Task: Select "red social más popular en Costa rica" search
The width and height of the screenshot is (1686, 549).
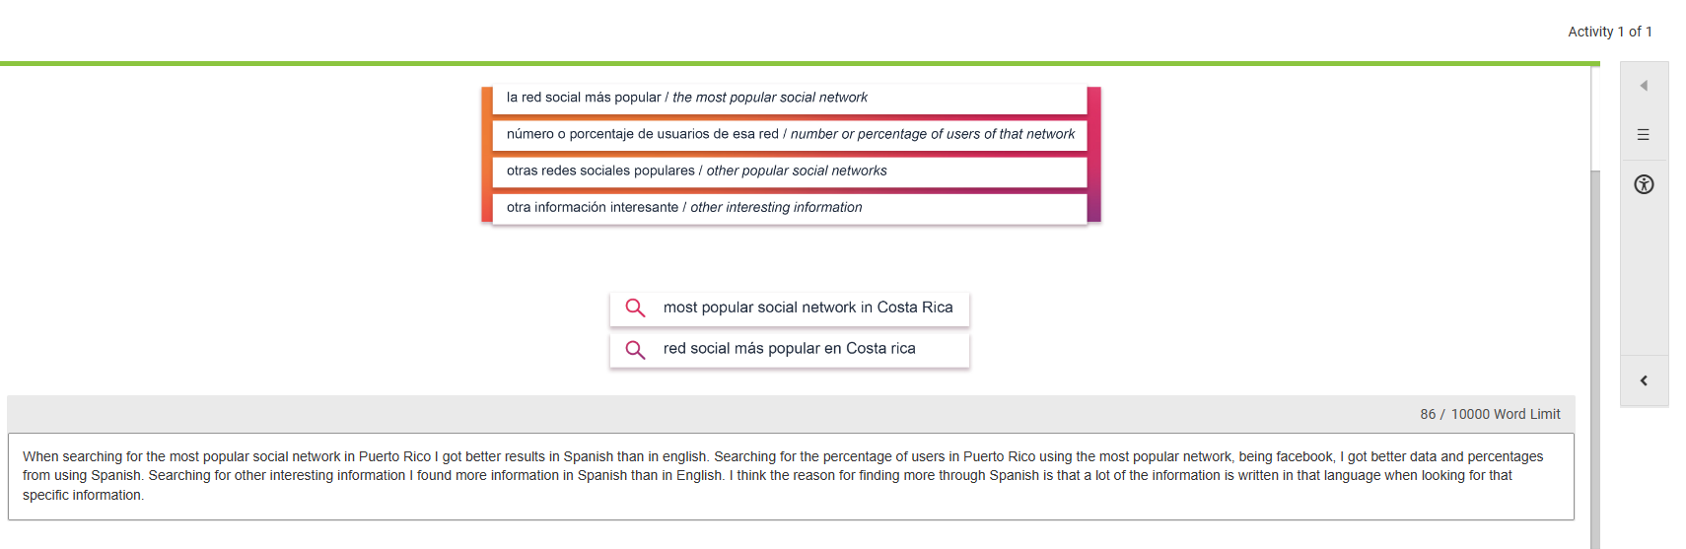Action: coord(789,349)
